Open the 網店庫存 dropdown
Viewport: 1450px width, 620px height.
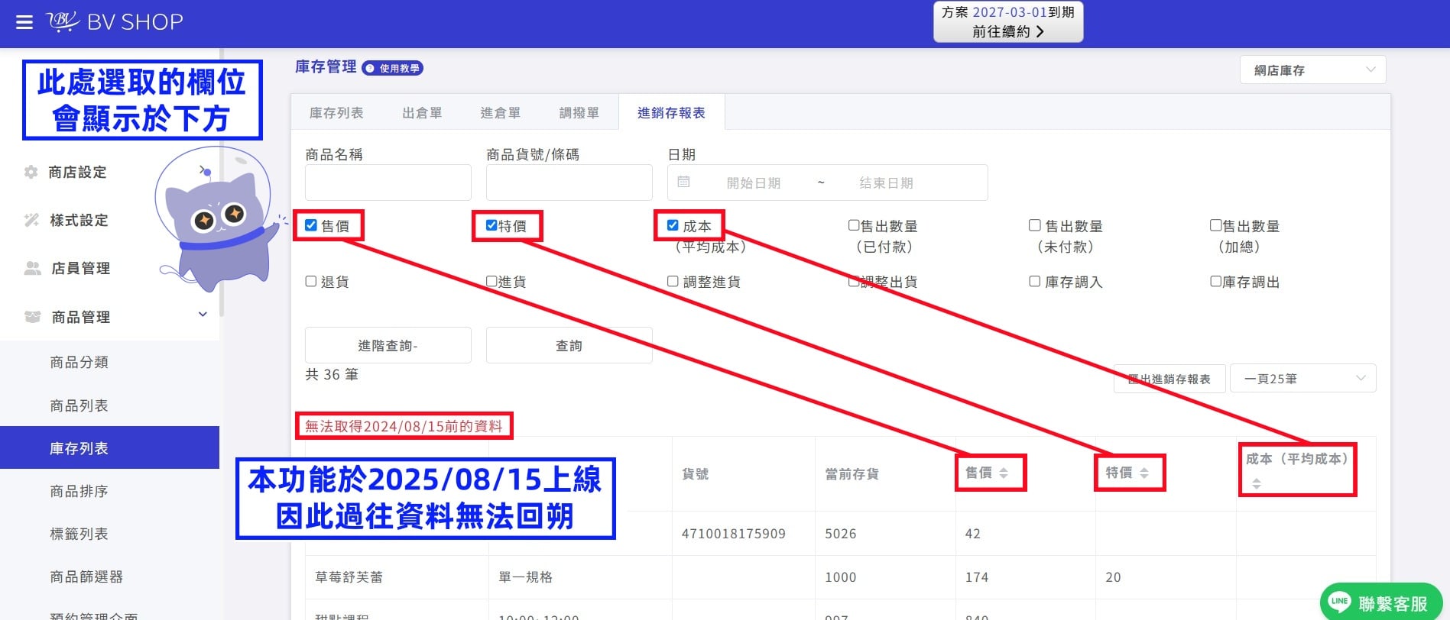click(1312, 70)
